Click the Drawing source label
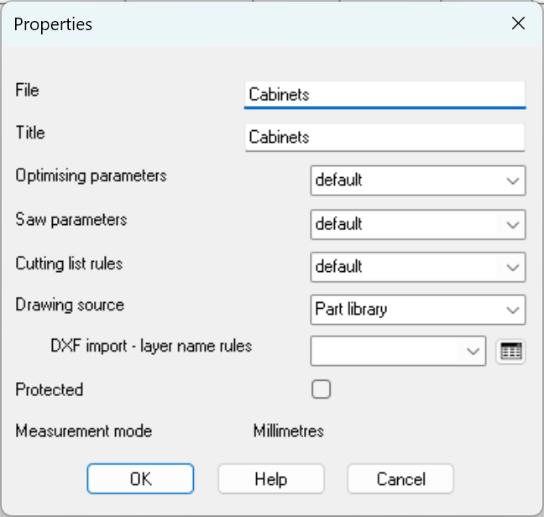The width and height of the screenshot is (544, 517). tap(70, 305)
